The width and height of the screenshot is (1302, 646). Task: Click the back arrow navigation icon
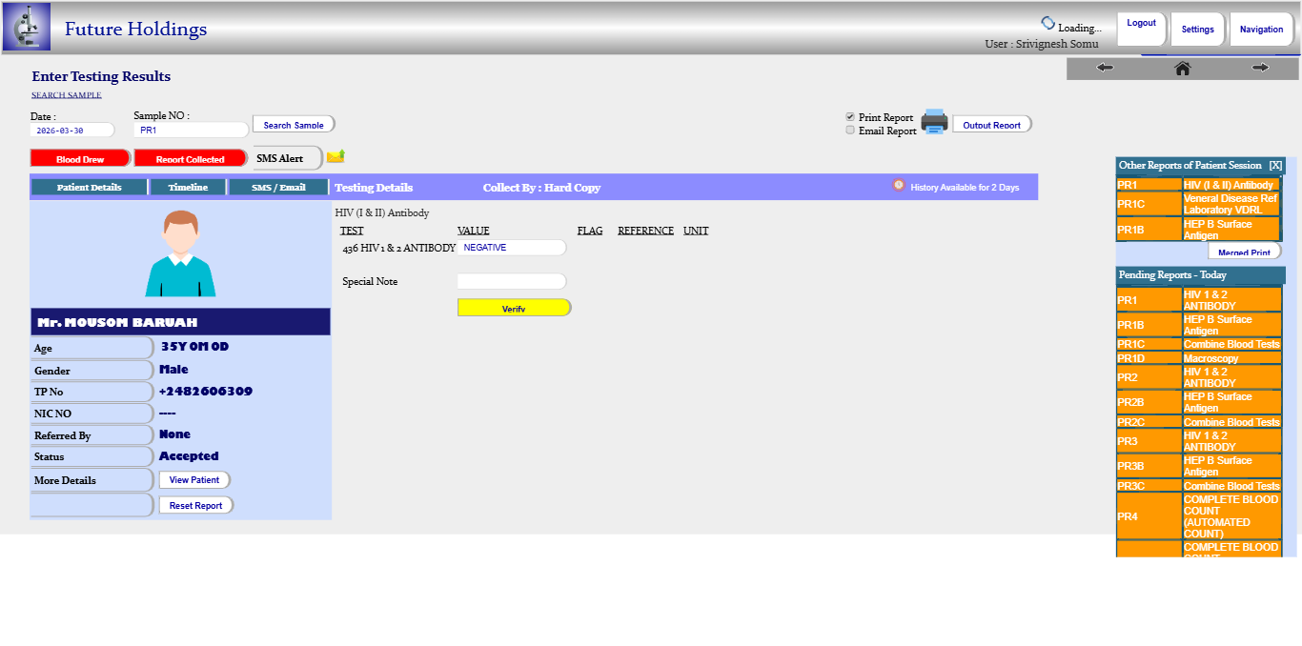pos(1105,68)
